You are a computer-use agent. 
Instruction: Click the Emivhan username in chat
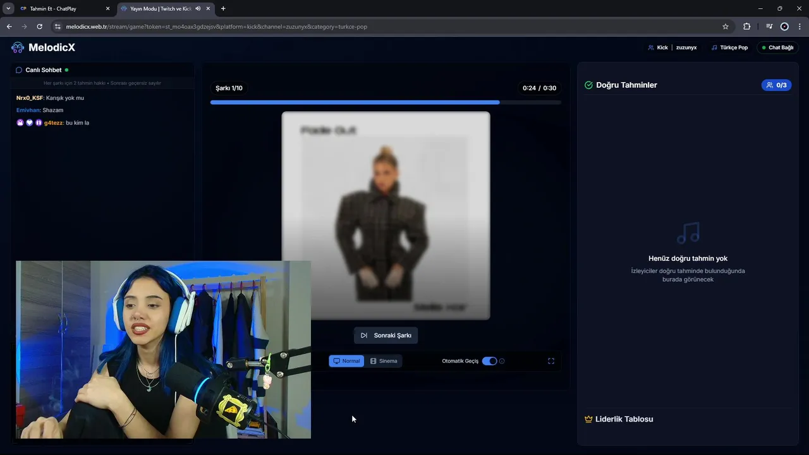28,110
